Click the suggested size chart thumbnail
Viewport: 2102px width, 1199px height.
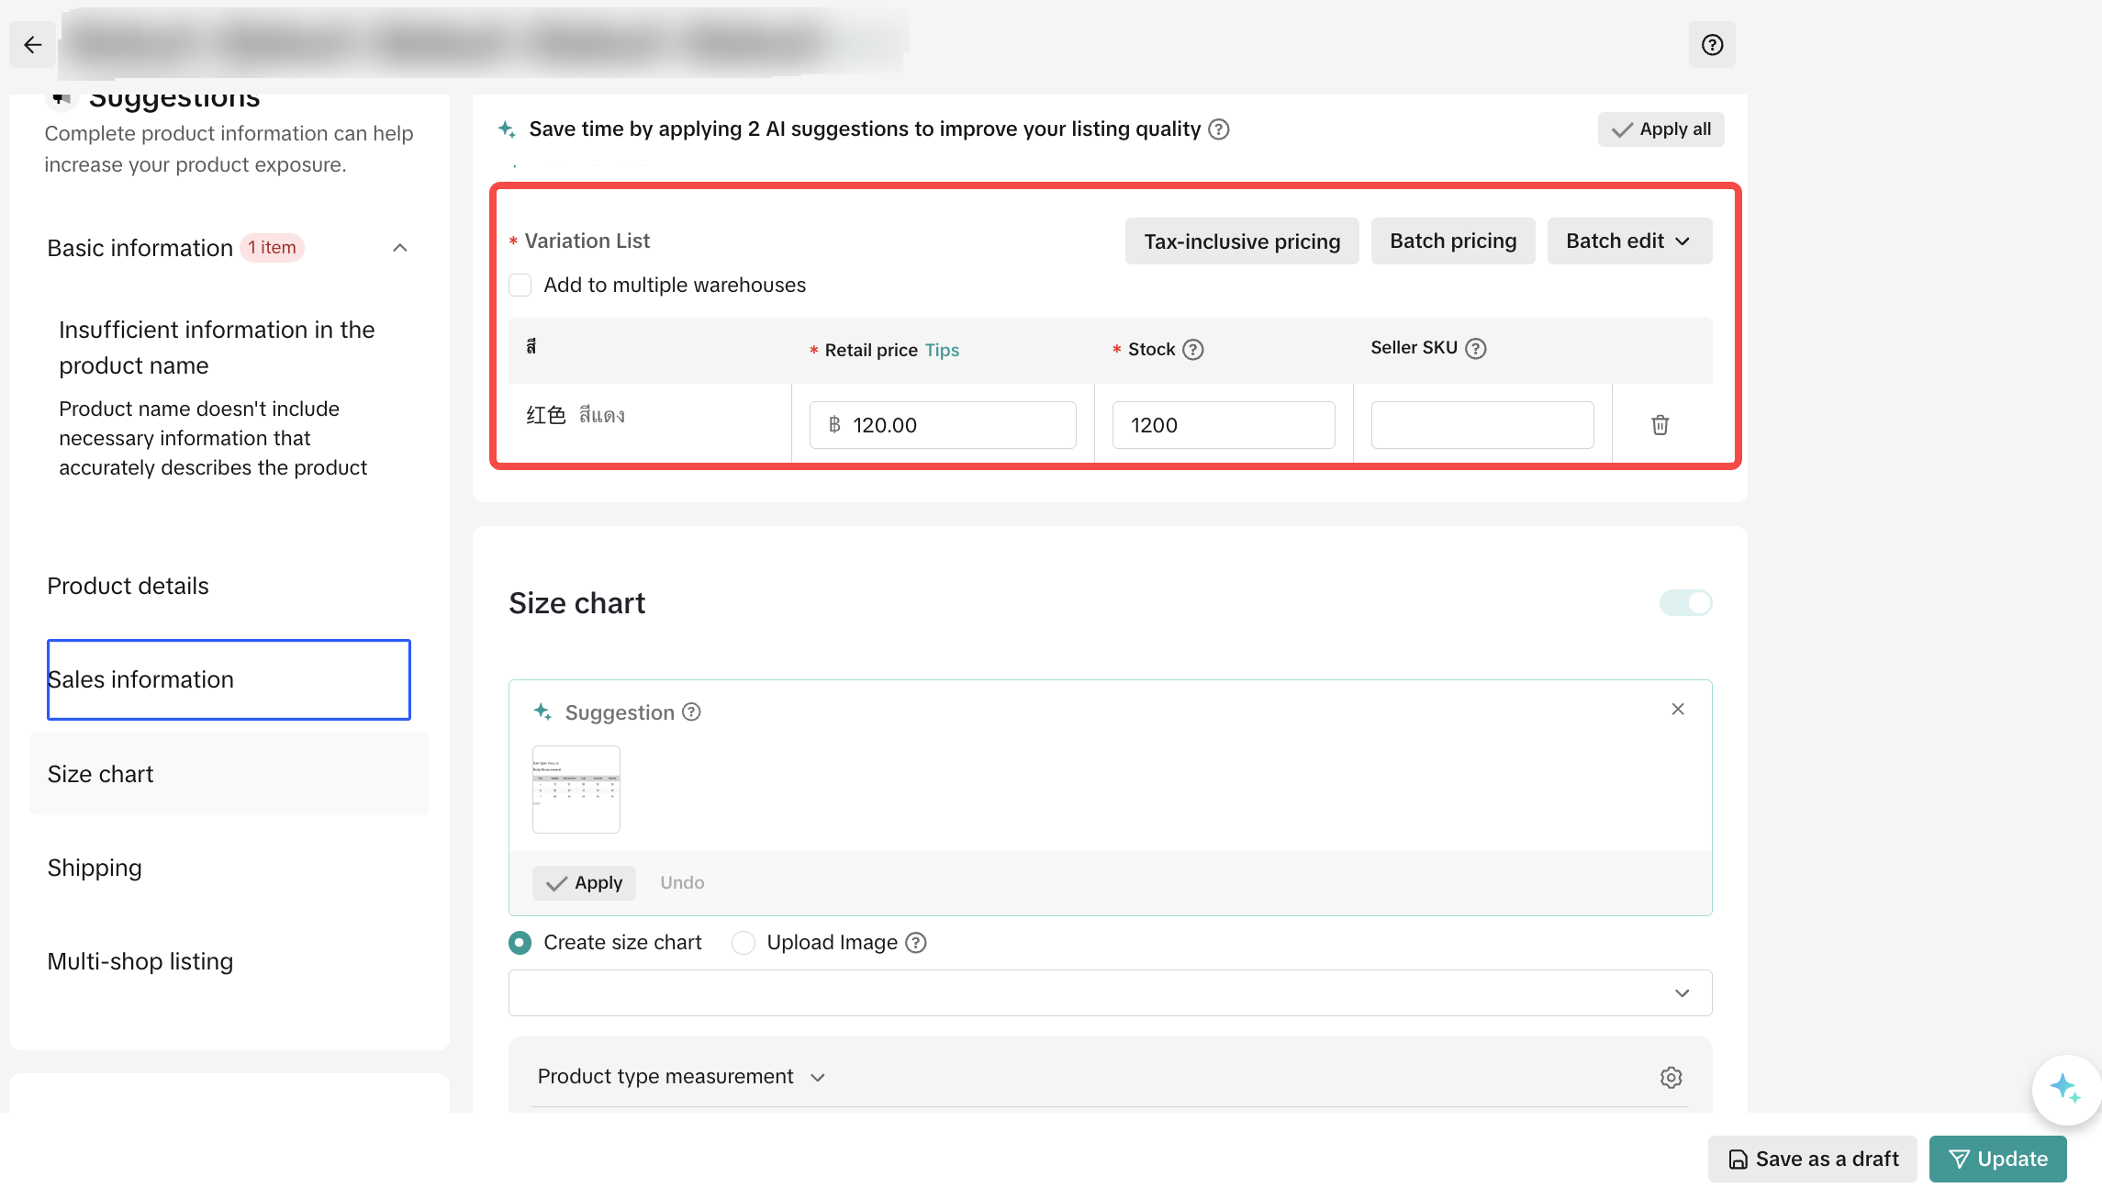coord(576,789)
